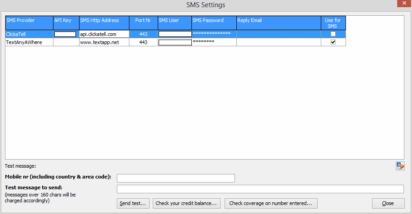The height and width of the screenshot is (214, 412).
Task: Click the API Key field for ClickaTell
Action: pyautogui.click(x=65, y=34)
